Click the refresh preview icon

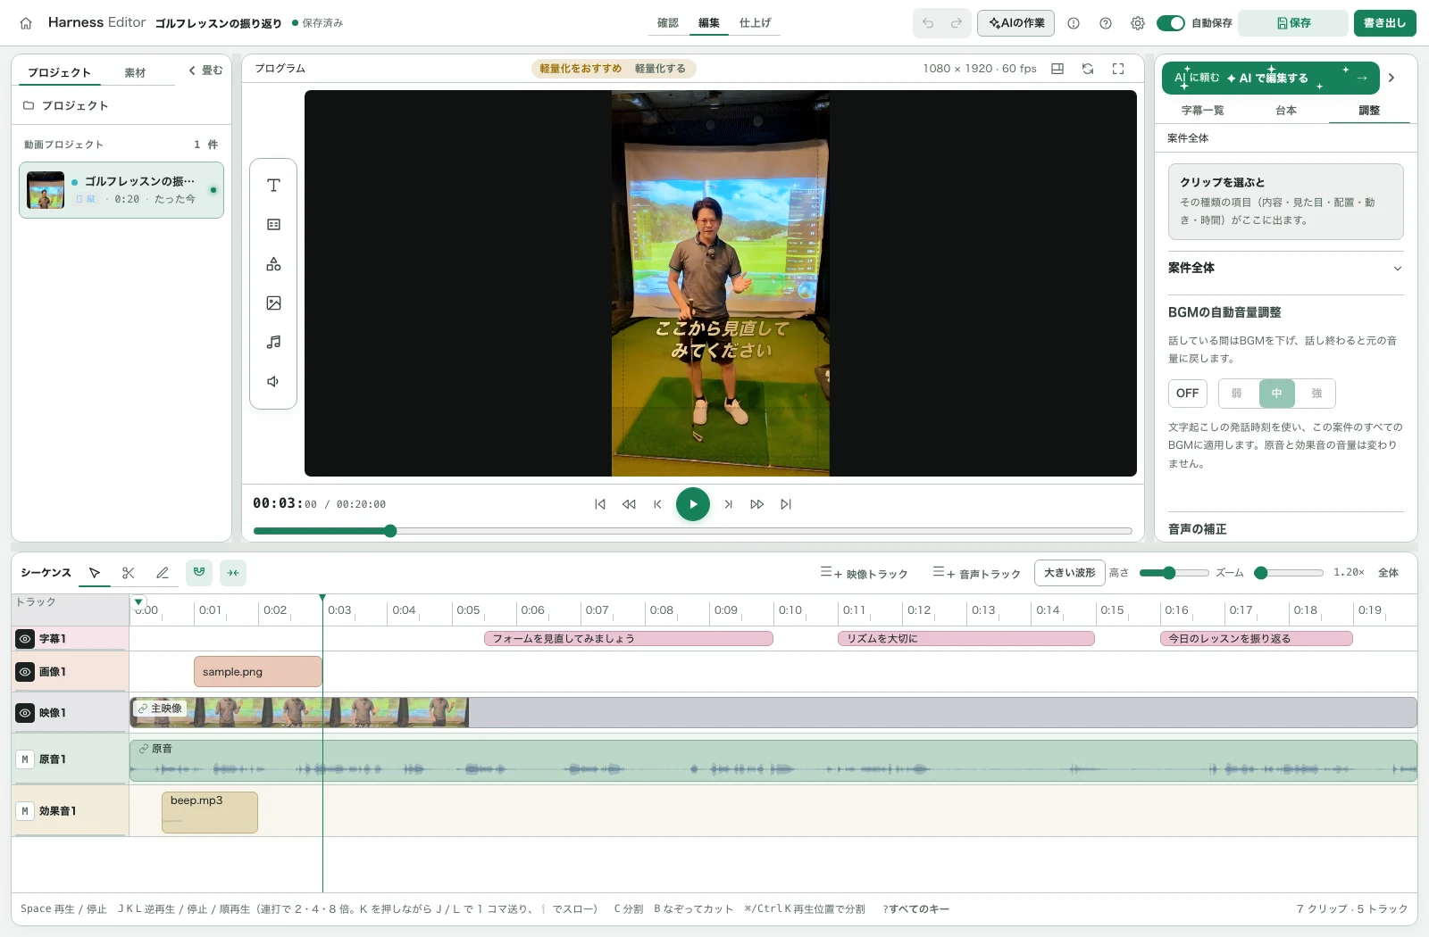1088,69
